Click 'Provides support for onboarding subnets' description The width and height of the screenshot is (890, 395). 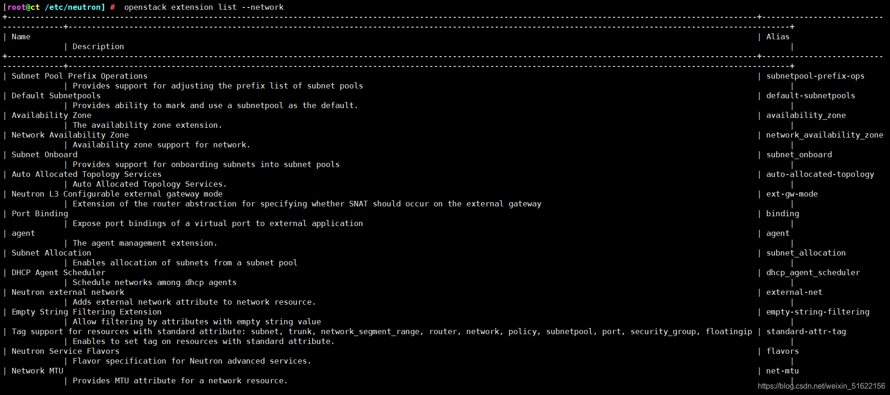(206, 165)
